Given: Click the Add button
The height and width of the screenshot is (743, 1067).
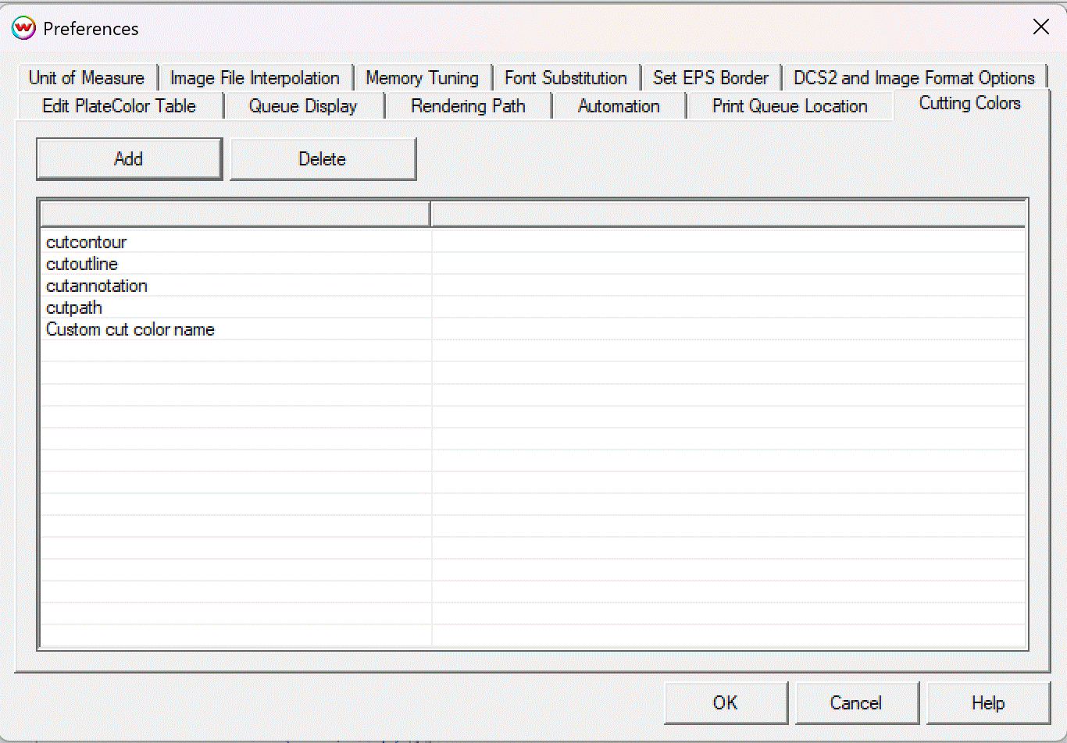Looking at the screenshot, I should point(129,159).
